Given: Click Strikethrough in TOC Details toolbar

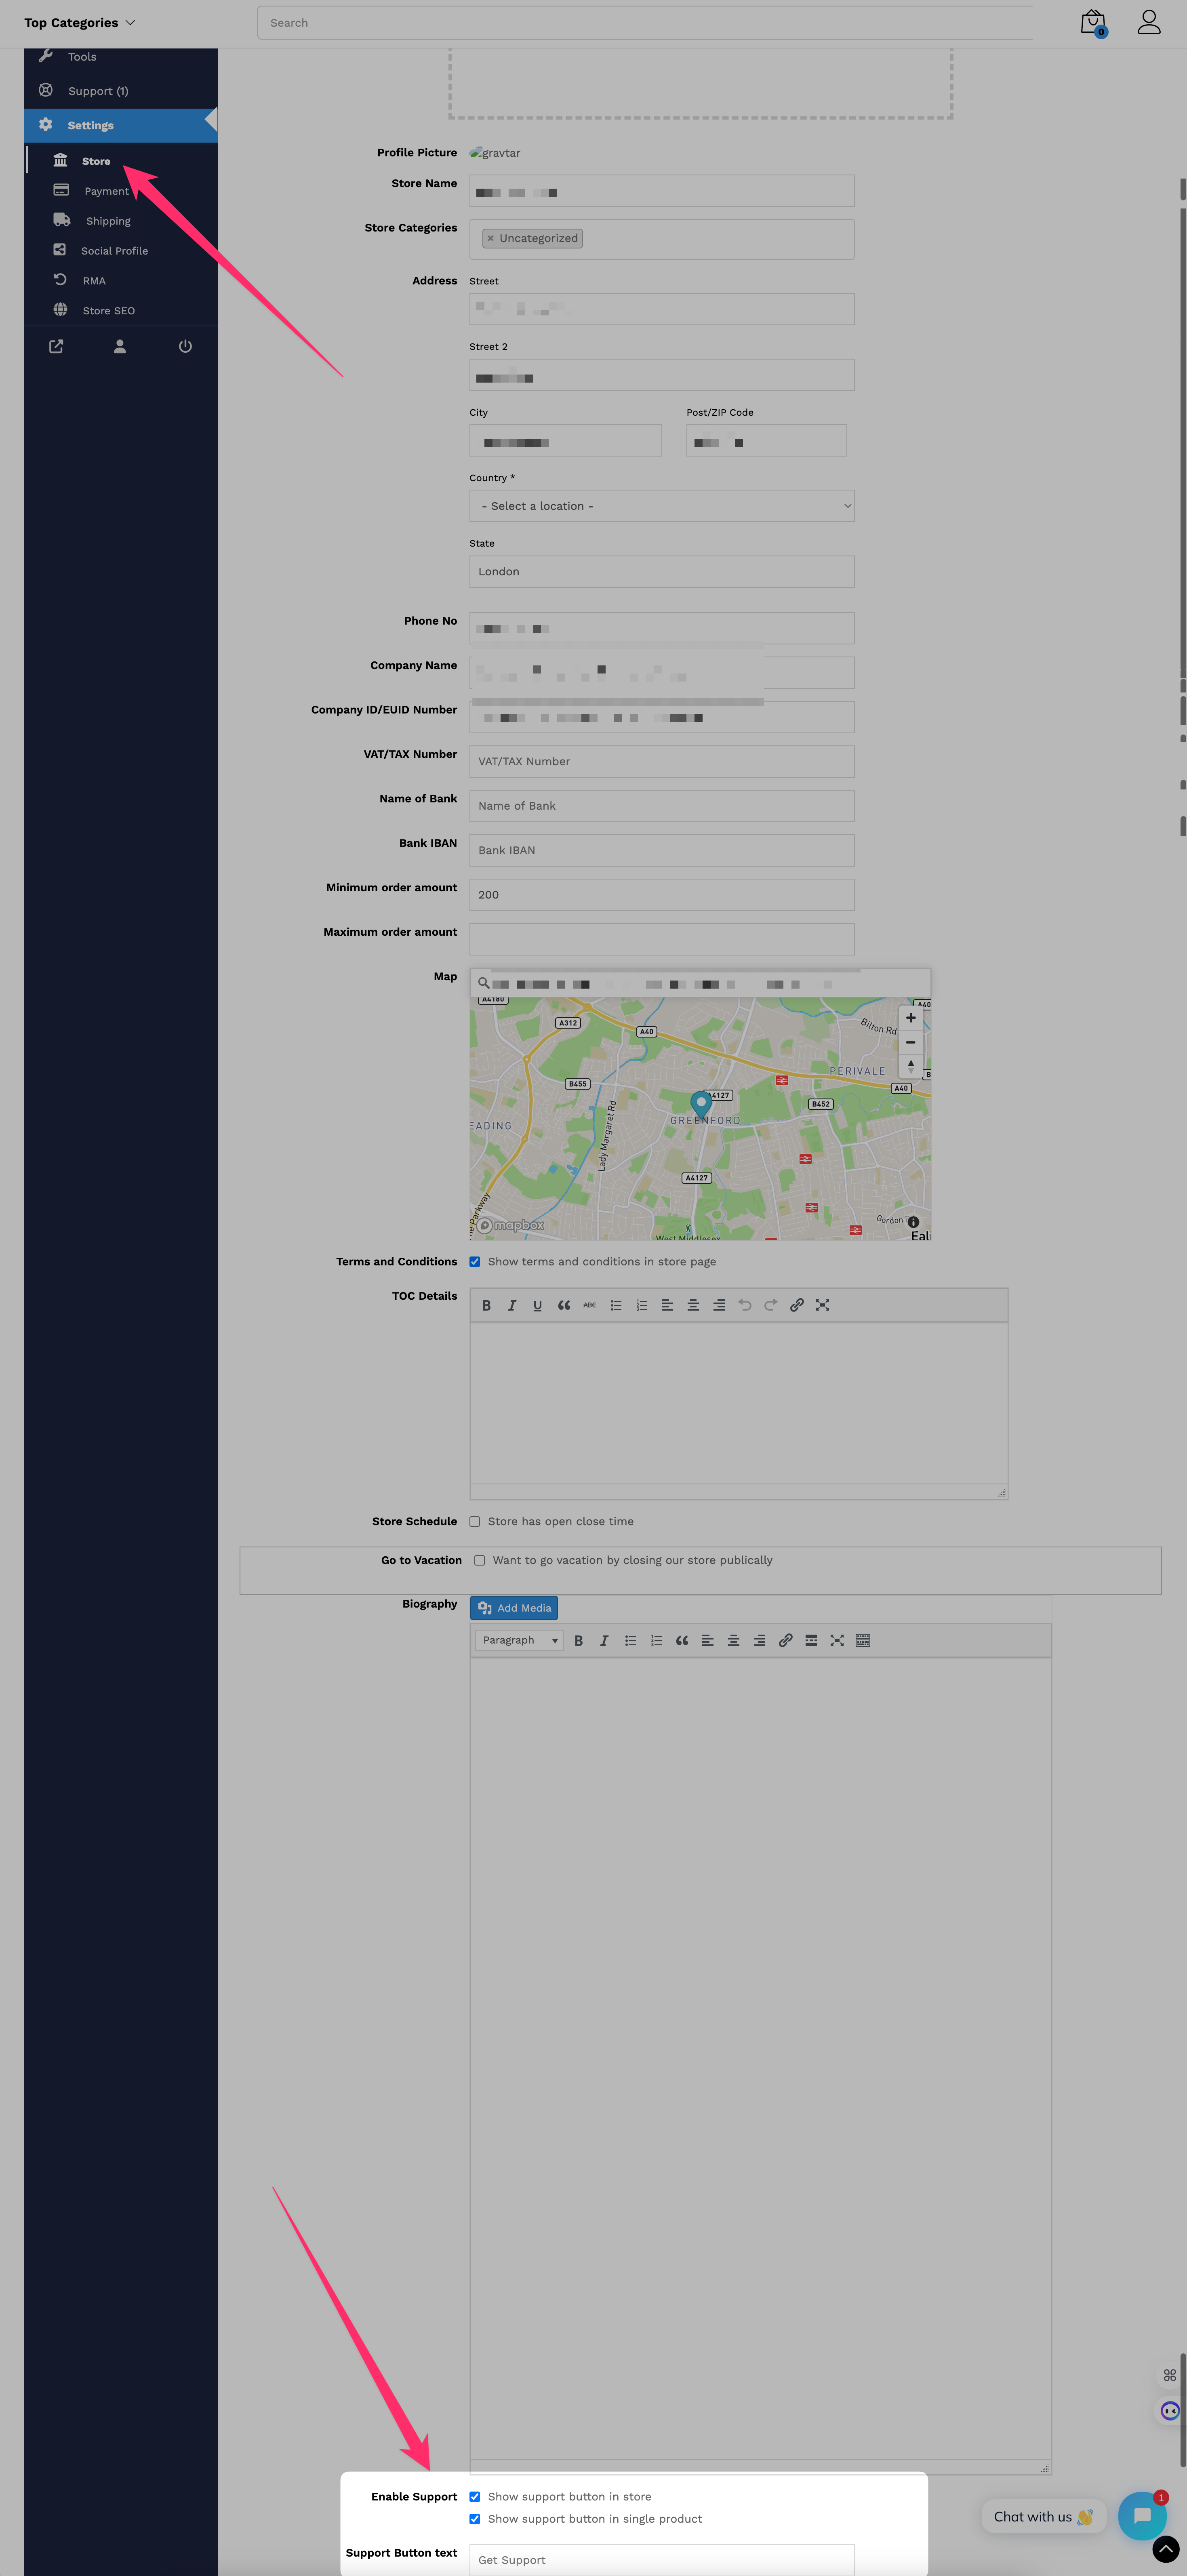Looking at the screenshot, I should (590, 1305).
